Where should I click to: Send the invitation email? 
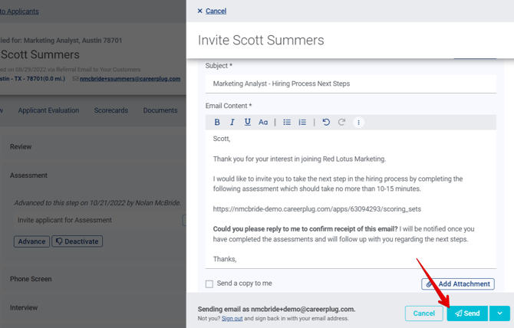pyautogui.click(x=467, y=313)
